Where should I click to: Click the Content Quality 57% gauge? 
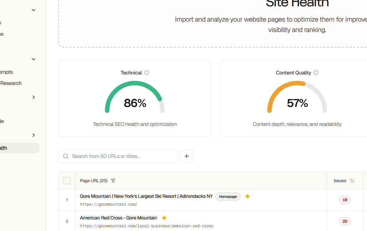pos(297,97)
